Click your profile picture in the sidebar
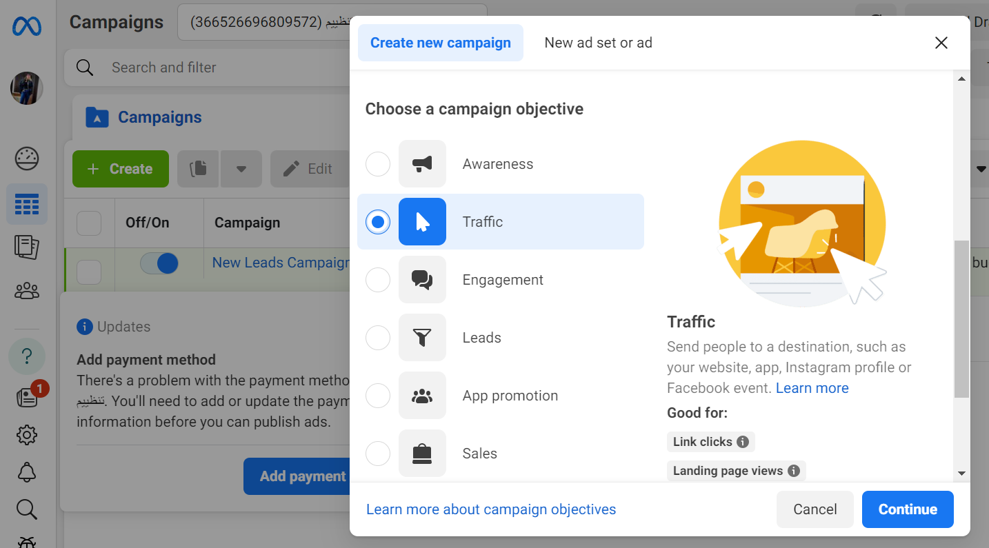This screenshot has width=989, height=548. (26, 88)
